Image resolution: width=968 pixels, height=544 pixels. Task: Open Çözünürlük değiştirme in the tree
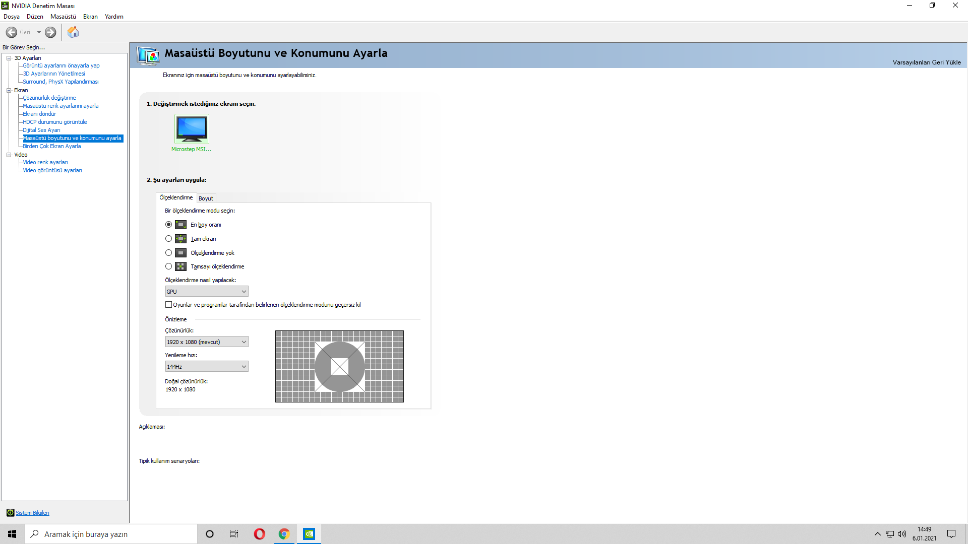pos(49,98)
